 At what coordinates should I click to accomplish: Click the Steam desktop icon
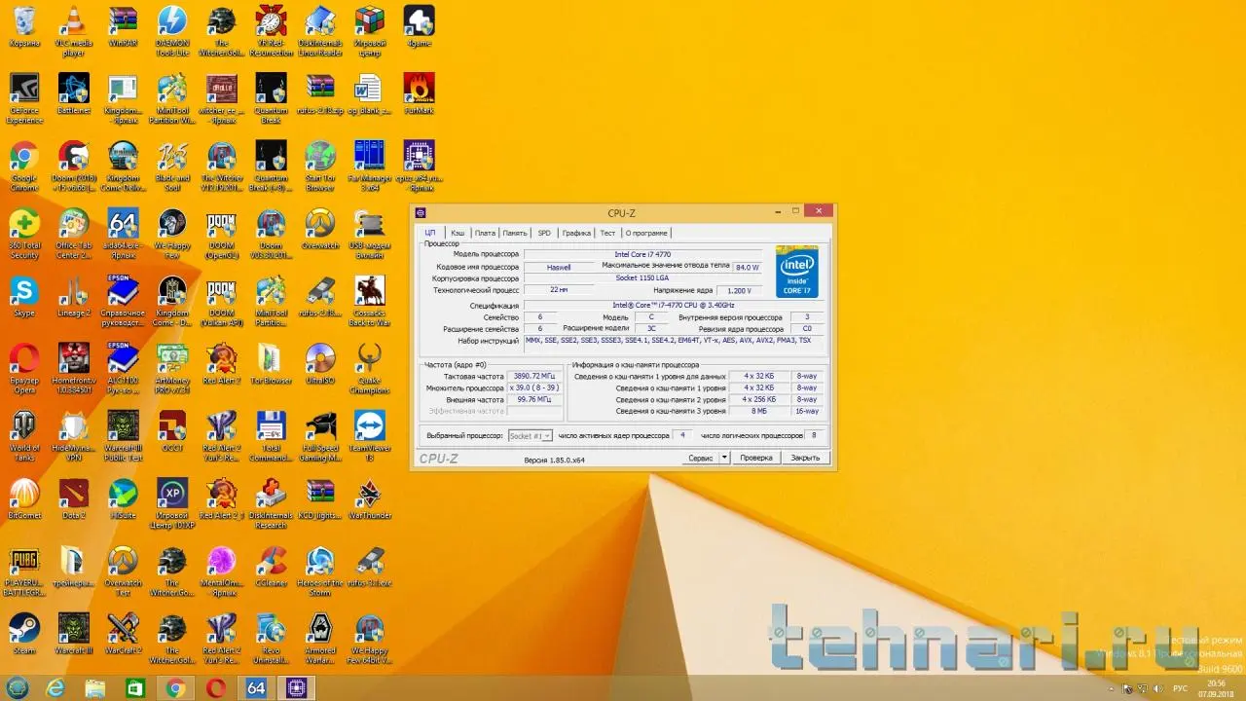tap(24, 629)
